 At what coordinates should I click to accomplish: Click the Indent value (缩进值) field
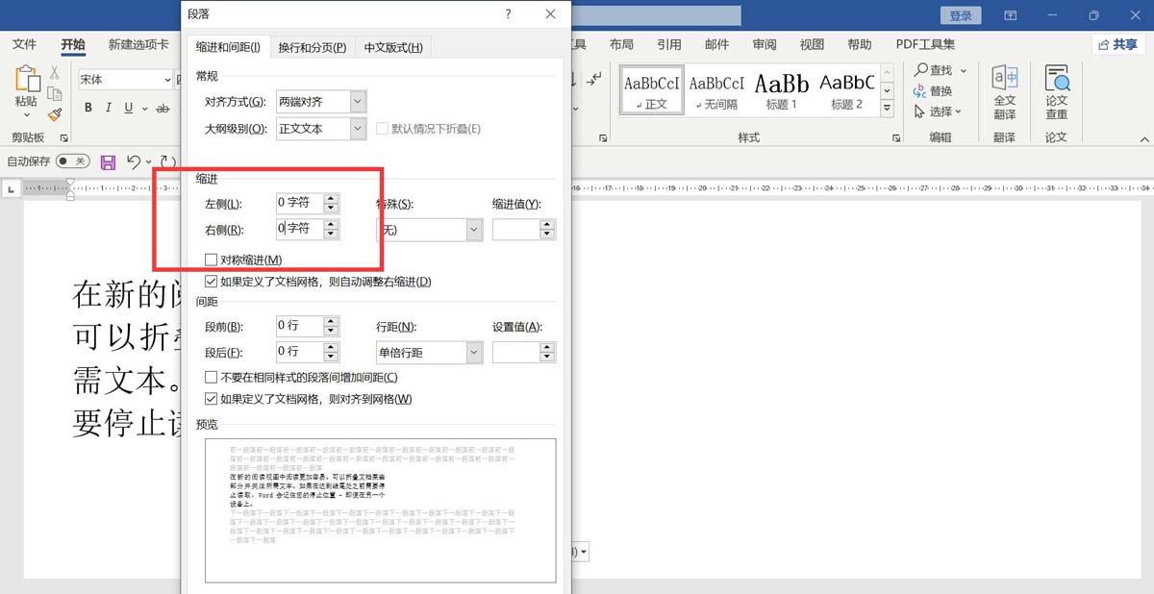(516, 230)
